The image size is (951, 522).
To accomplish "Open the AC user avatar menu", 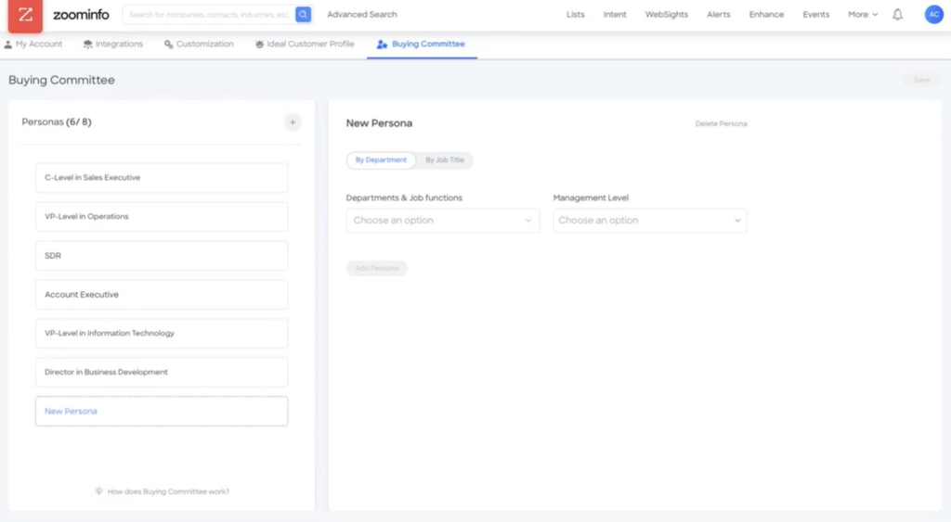I will tap(934, 15).
